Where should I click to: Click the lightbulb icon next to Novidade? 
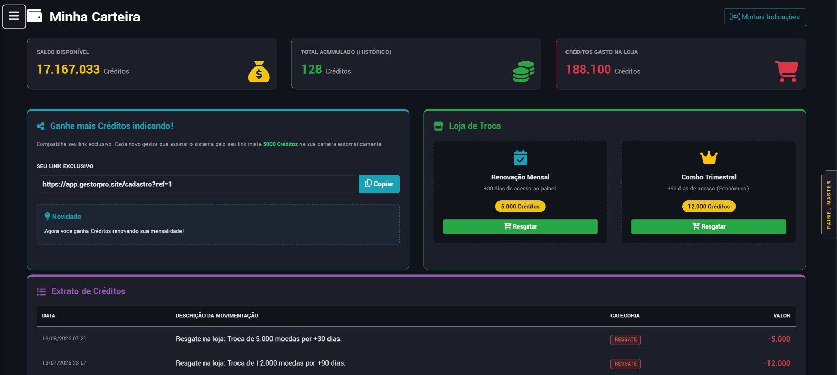[x=47, y=216]
